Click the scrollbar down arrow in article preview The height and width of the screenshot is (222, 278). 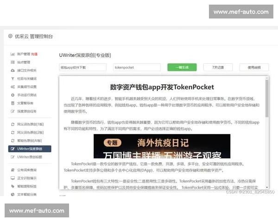(x=267, y=187)
